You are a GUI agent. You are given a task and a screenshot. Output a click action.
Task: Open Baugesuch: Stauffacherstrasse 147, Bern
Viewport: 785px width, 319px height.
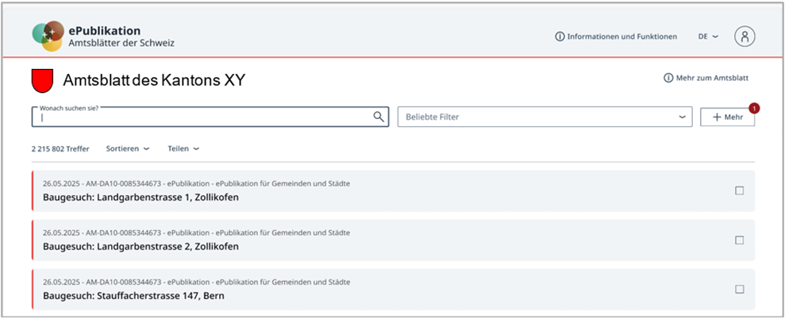point(133,295)
